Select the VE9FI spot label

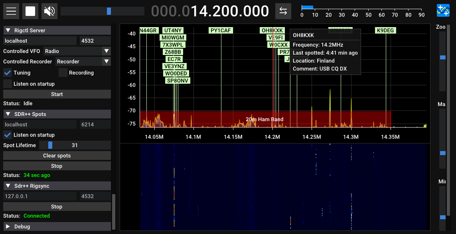pyautogui.click(x=275, y=38)
